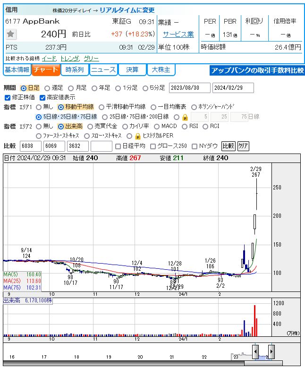Click the right arrow handle on the range slider
305x368 pixels.
tap(271, 351)
